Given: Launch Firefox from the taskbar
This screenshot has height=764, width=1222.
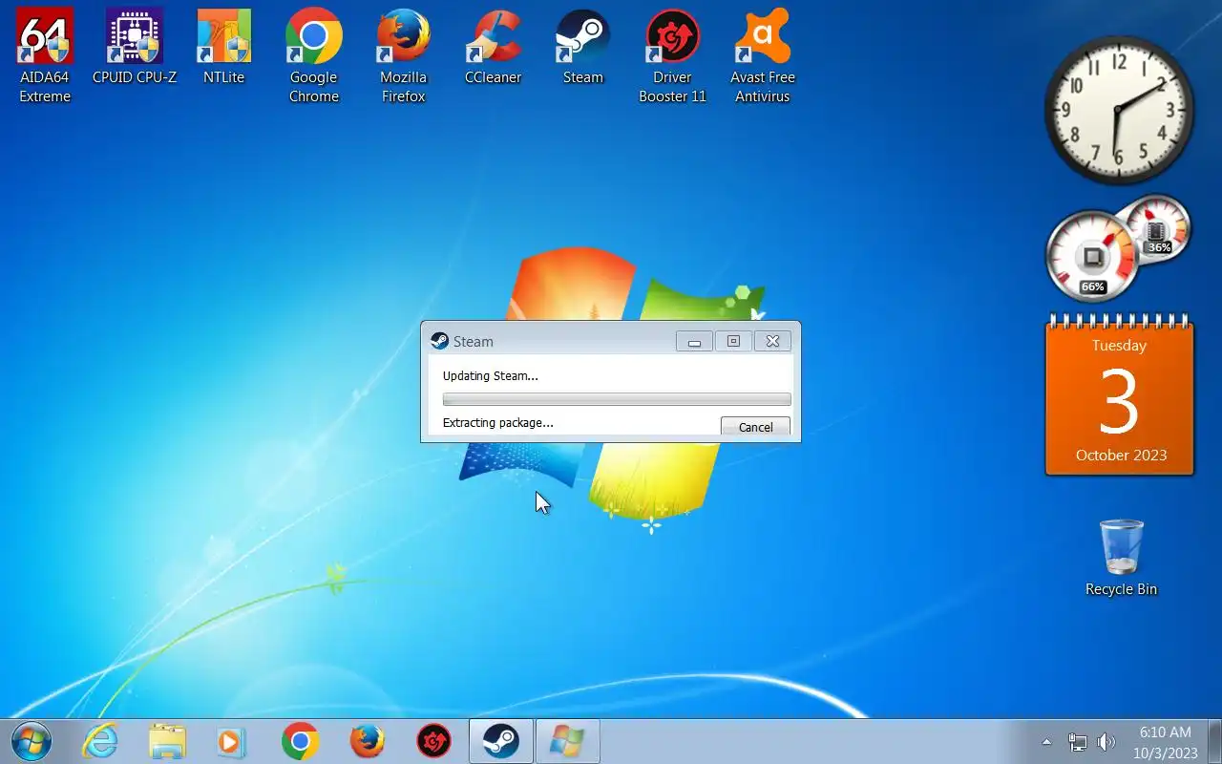Looking at the screenshot, I should pyautogui.click(x=368, y=742).
